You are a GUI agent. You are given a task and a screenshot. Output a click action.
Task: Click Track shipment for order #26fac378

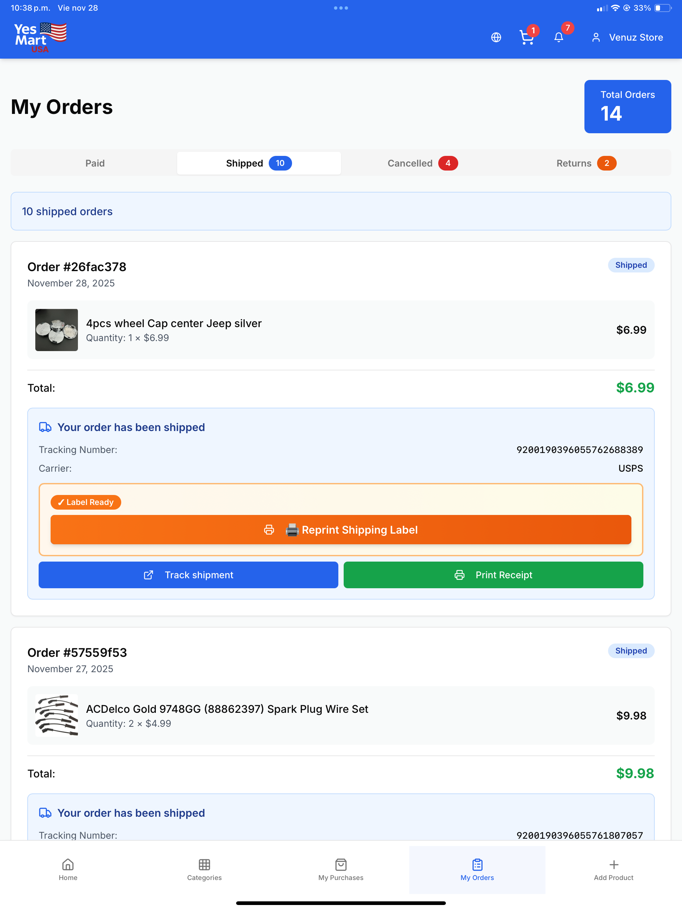coord(188,575)
